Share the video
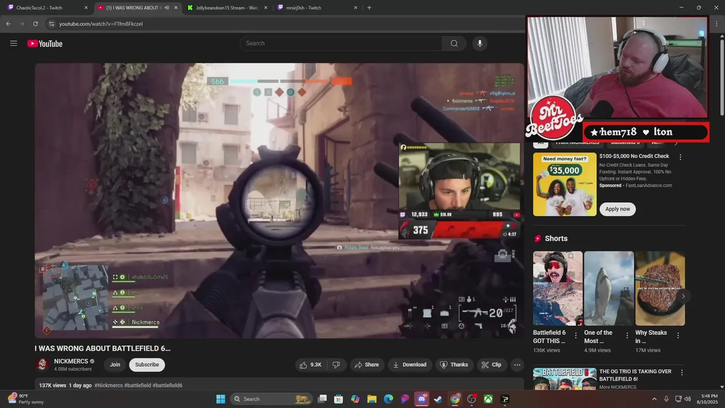This screenshot has height=408, width=725. pos(367,365)
